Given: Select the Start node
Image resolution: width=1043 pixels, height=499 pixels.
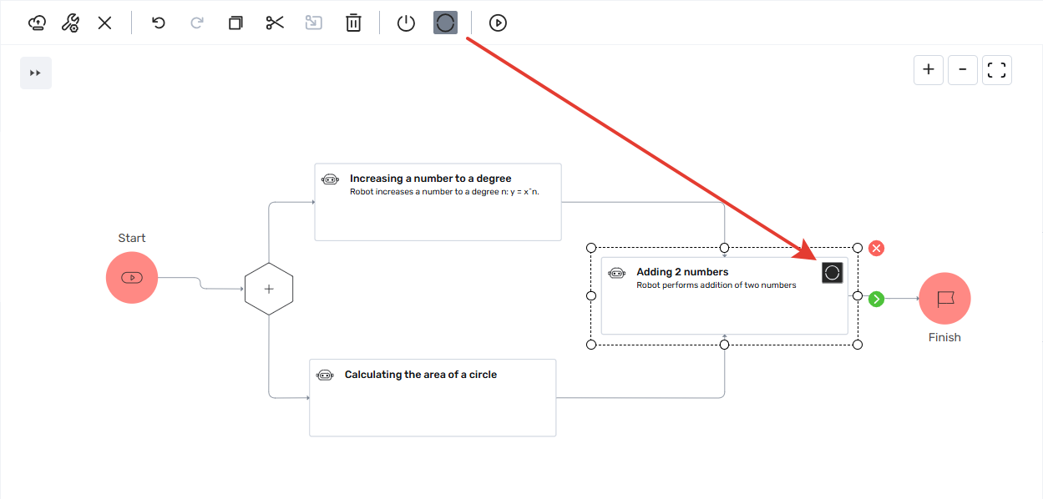Looking at the screenshot, I should [132, 277].
